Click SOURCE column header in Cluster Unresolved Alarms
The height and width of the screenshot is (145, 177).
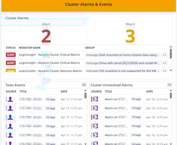96,91
